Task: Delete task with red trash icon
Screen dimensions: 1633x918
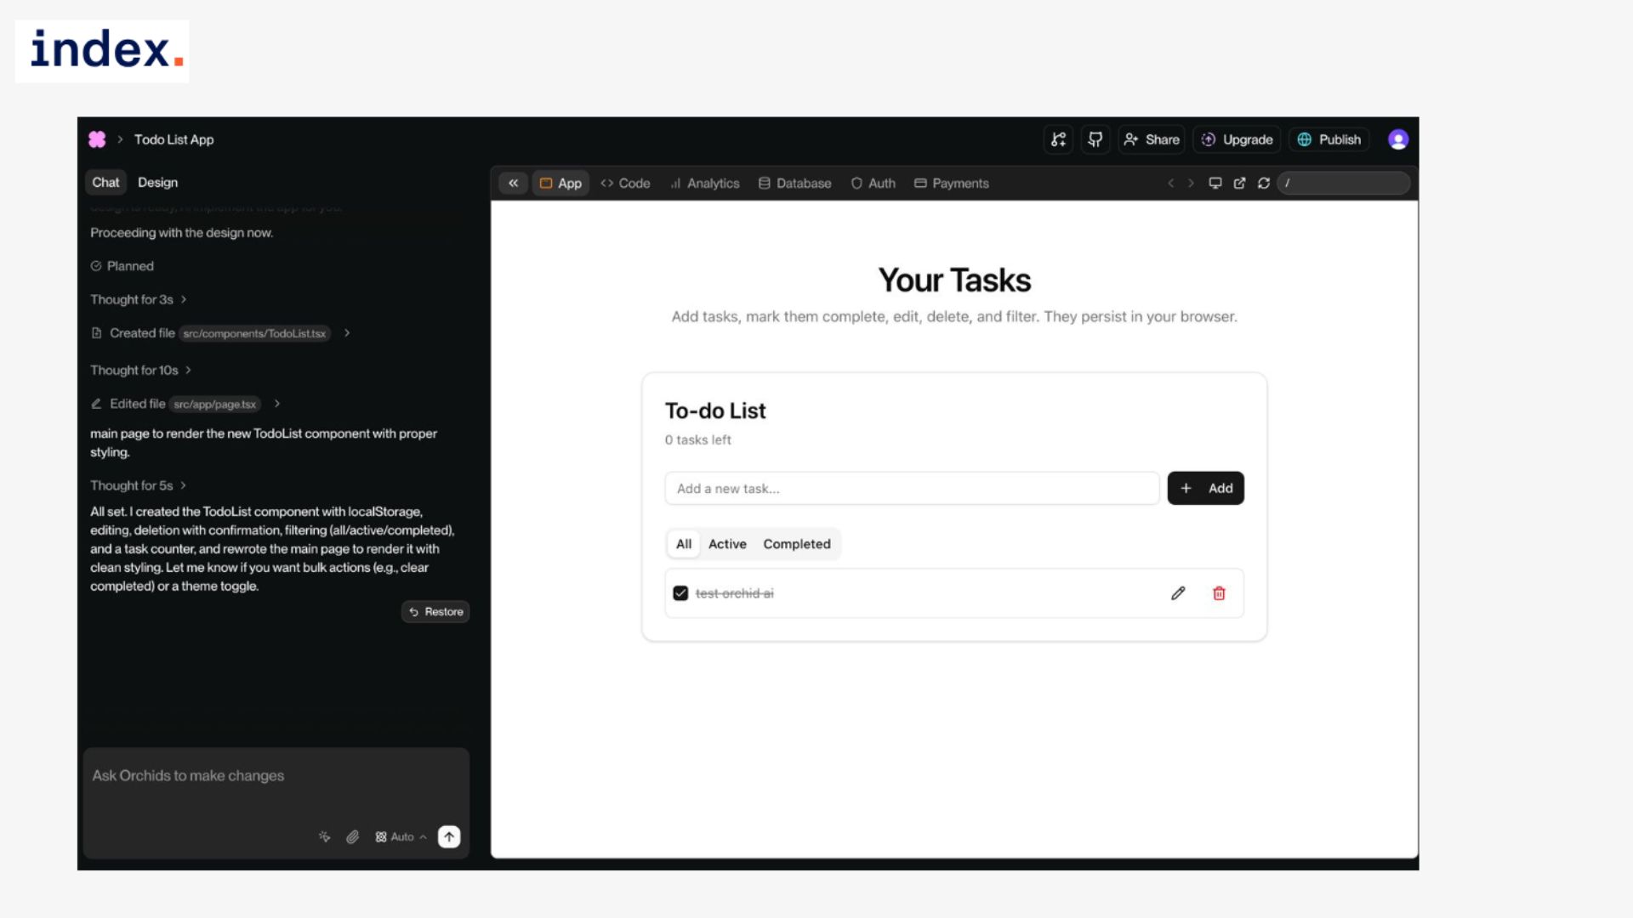Action: (1219, 593)
